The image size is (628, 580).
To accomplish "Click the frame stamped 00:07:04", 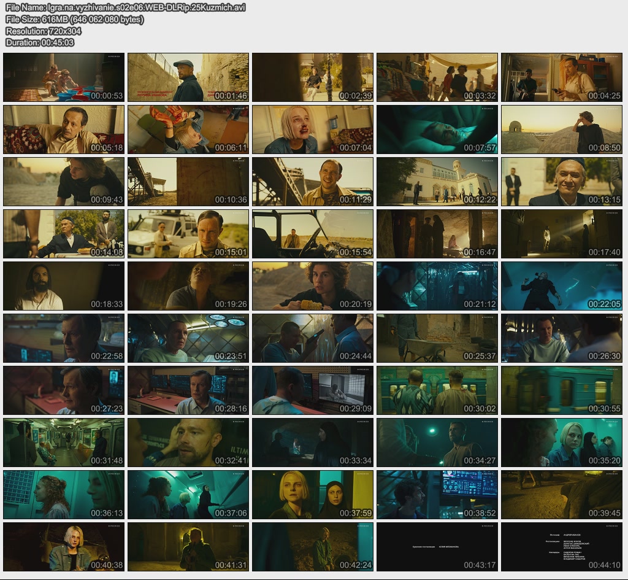I will click(313, 130).
